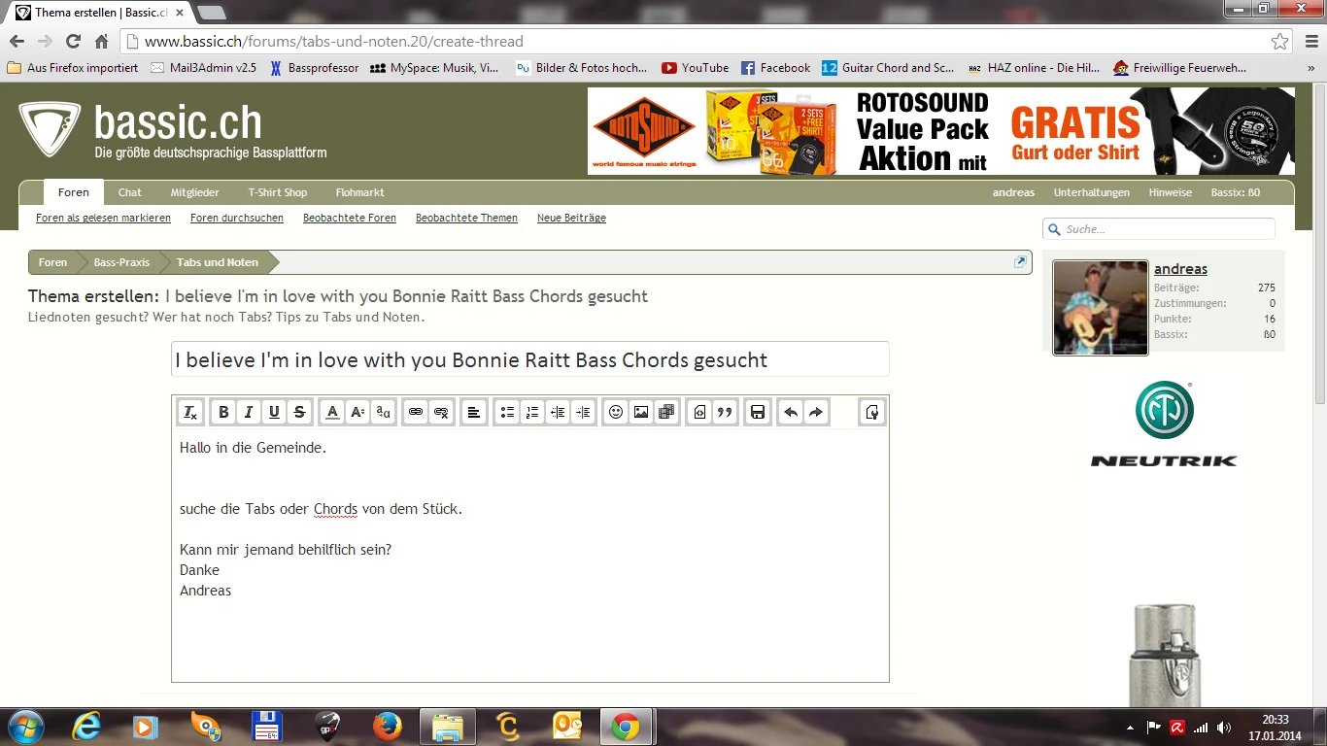This screenshot has height=746, width=1327.
Task: Open the font family dropdown
Action: click(383, 412)
